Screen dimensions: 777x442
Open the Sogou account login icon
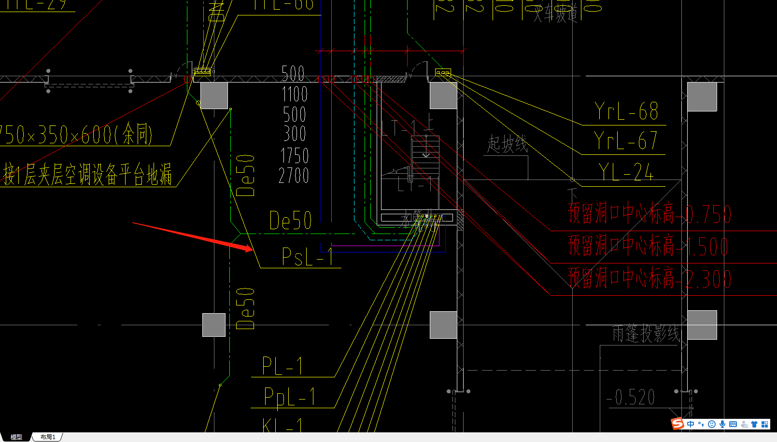[x=744, y=424]
